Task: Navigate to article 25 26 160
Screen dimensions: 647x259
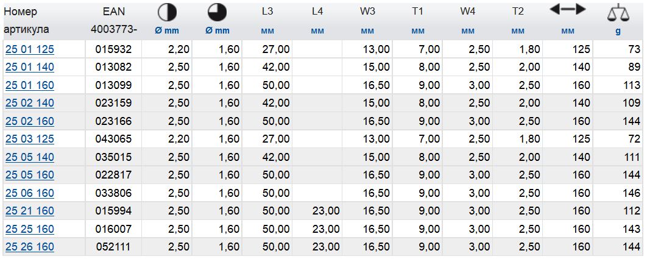Action: click(29, 247)
